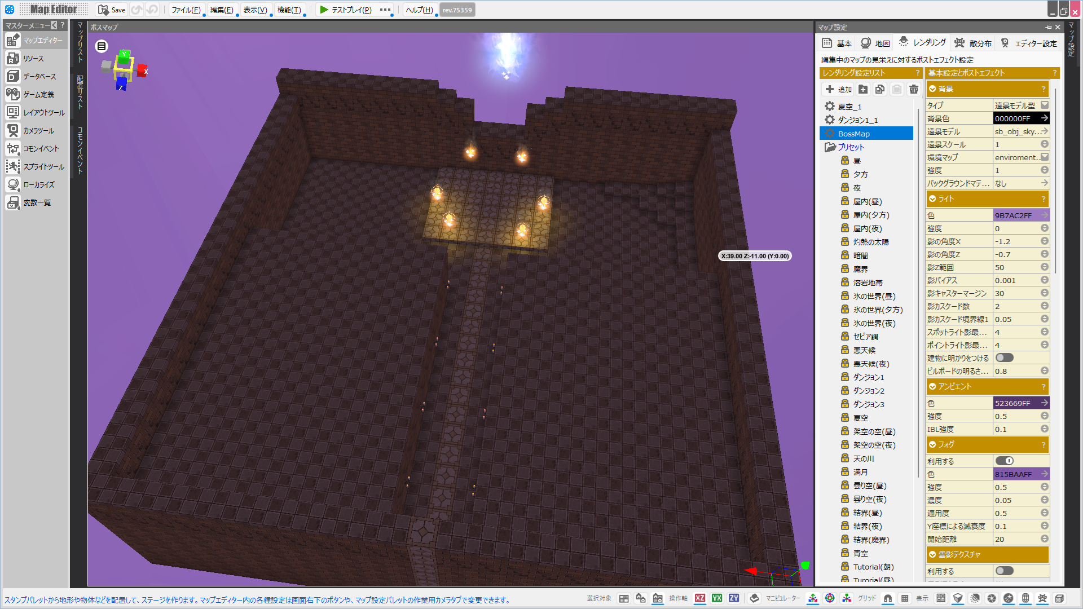This screenshot has height=609, width=1083.
Task: Start test play with green arrow
Action: pos(324,10)
